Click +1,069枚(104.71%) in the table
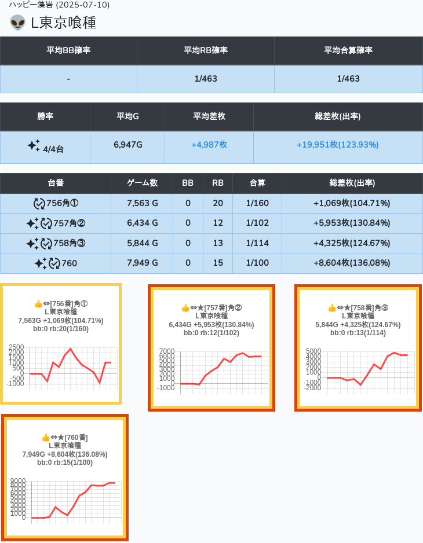 pyautogui.click(x=352, y=203)
